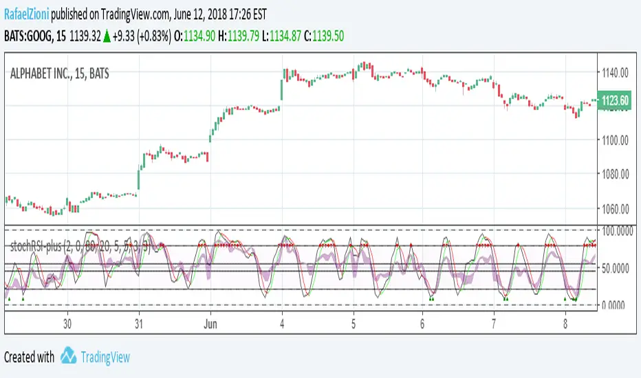Viewport: 641px width, 378px height.
Task: Click the date label 31
Action: click(139, 324)
